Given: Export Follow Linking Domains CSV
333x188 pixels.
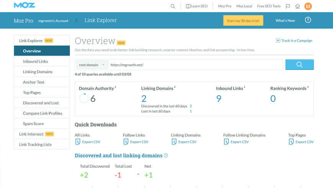Looking at the screenshot, I should (x=236, y=142).
